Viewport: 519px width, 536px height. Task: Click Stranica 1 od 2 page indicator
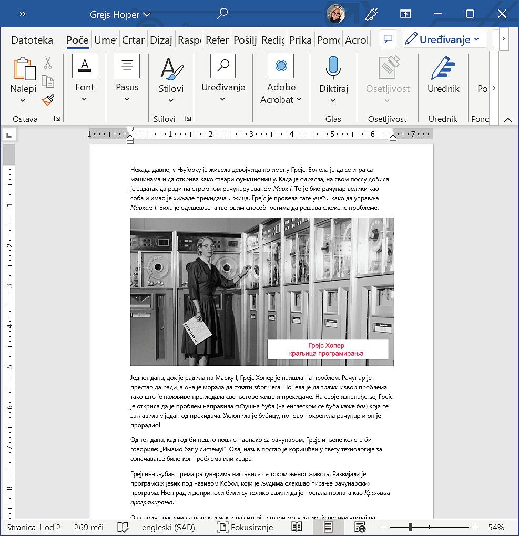34,528
